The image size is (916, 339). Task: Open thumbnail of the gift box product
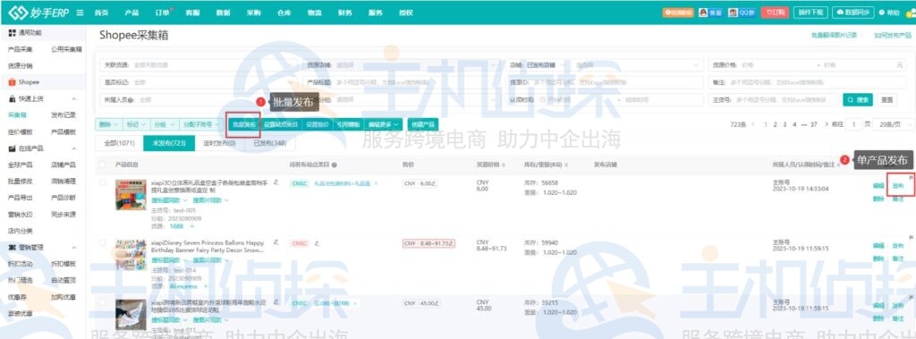point(131,195)
